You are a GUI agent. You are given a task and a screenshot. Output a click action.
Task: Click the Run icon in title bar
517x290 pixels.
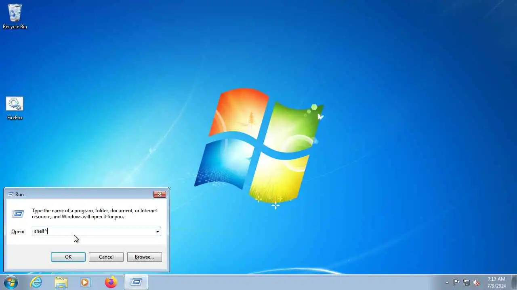point(11,194)
